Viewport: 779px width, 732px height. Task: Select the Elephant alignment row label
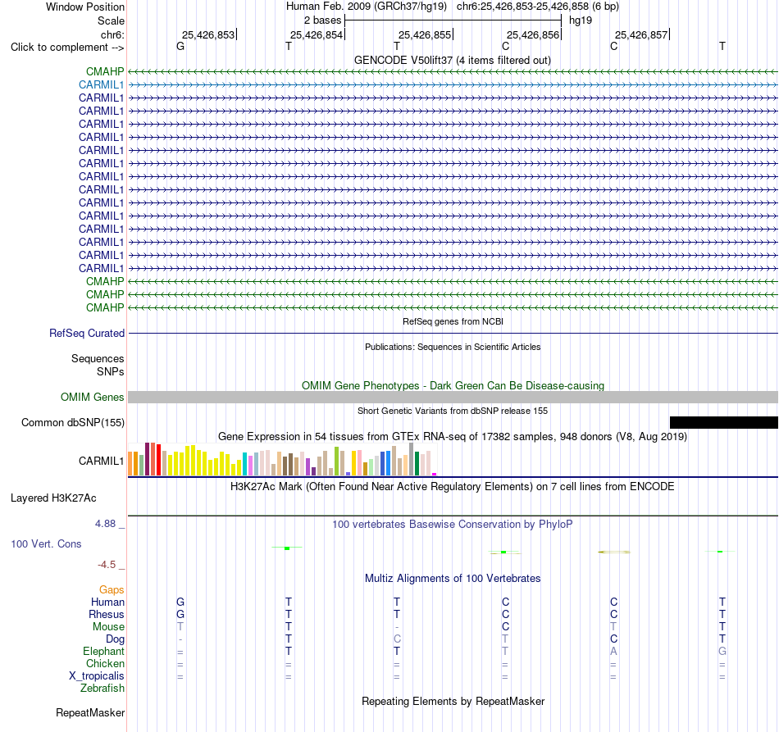click(103, 651)
